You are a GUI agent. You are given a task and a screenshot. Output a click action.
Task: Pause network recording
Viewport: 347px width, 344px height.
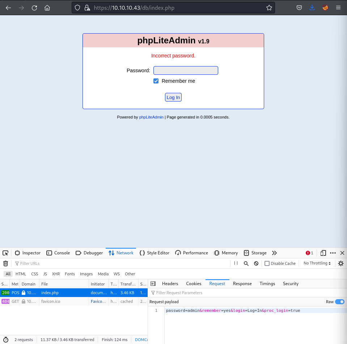[236, 263]
